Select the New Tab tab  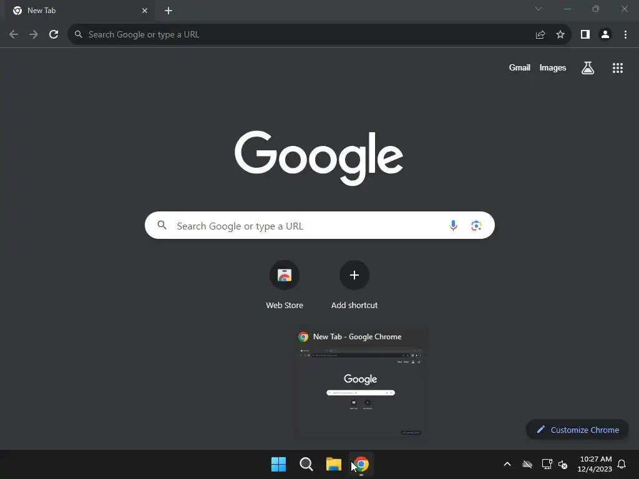[79, 11]
